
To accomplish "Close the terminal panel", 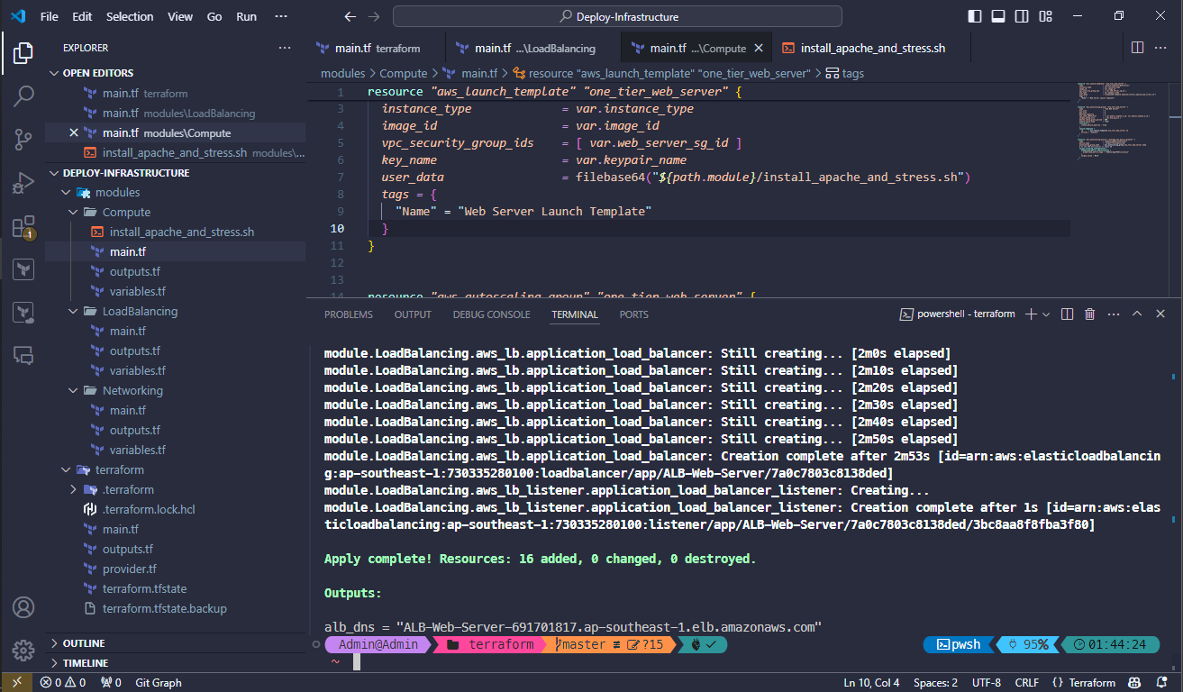I will (x=1160, y=314).
